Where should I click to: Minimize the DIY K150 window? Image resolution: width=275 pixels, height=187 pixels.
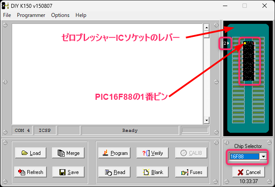click(x=225, y=6)
